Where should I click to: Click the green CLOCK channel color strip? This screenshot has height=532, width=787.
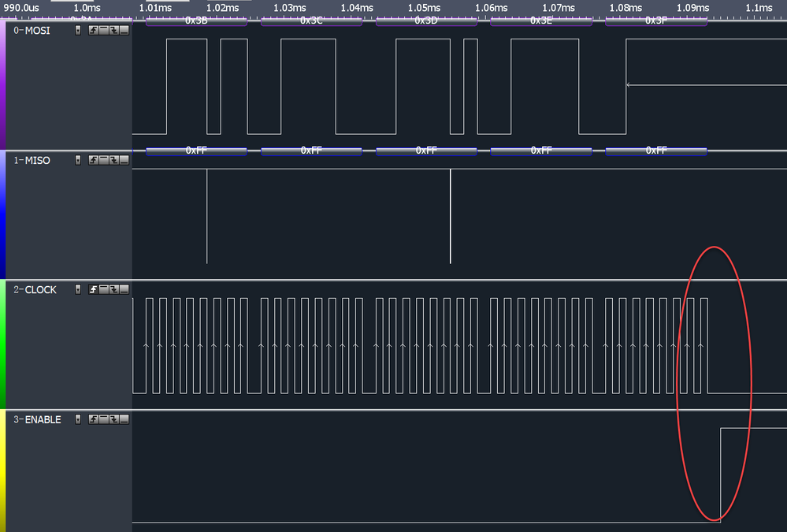(x=3, y=344)
